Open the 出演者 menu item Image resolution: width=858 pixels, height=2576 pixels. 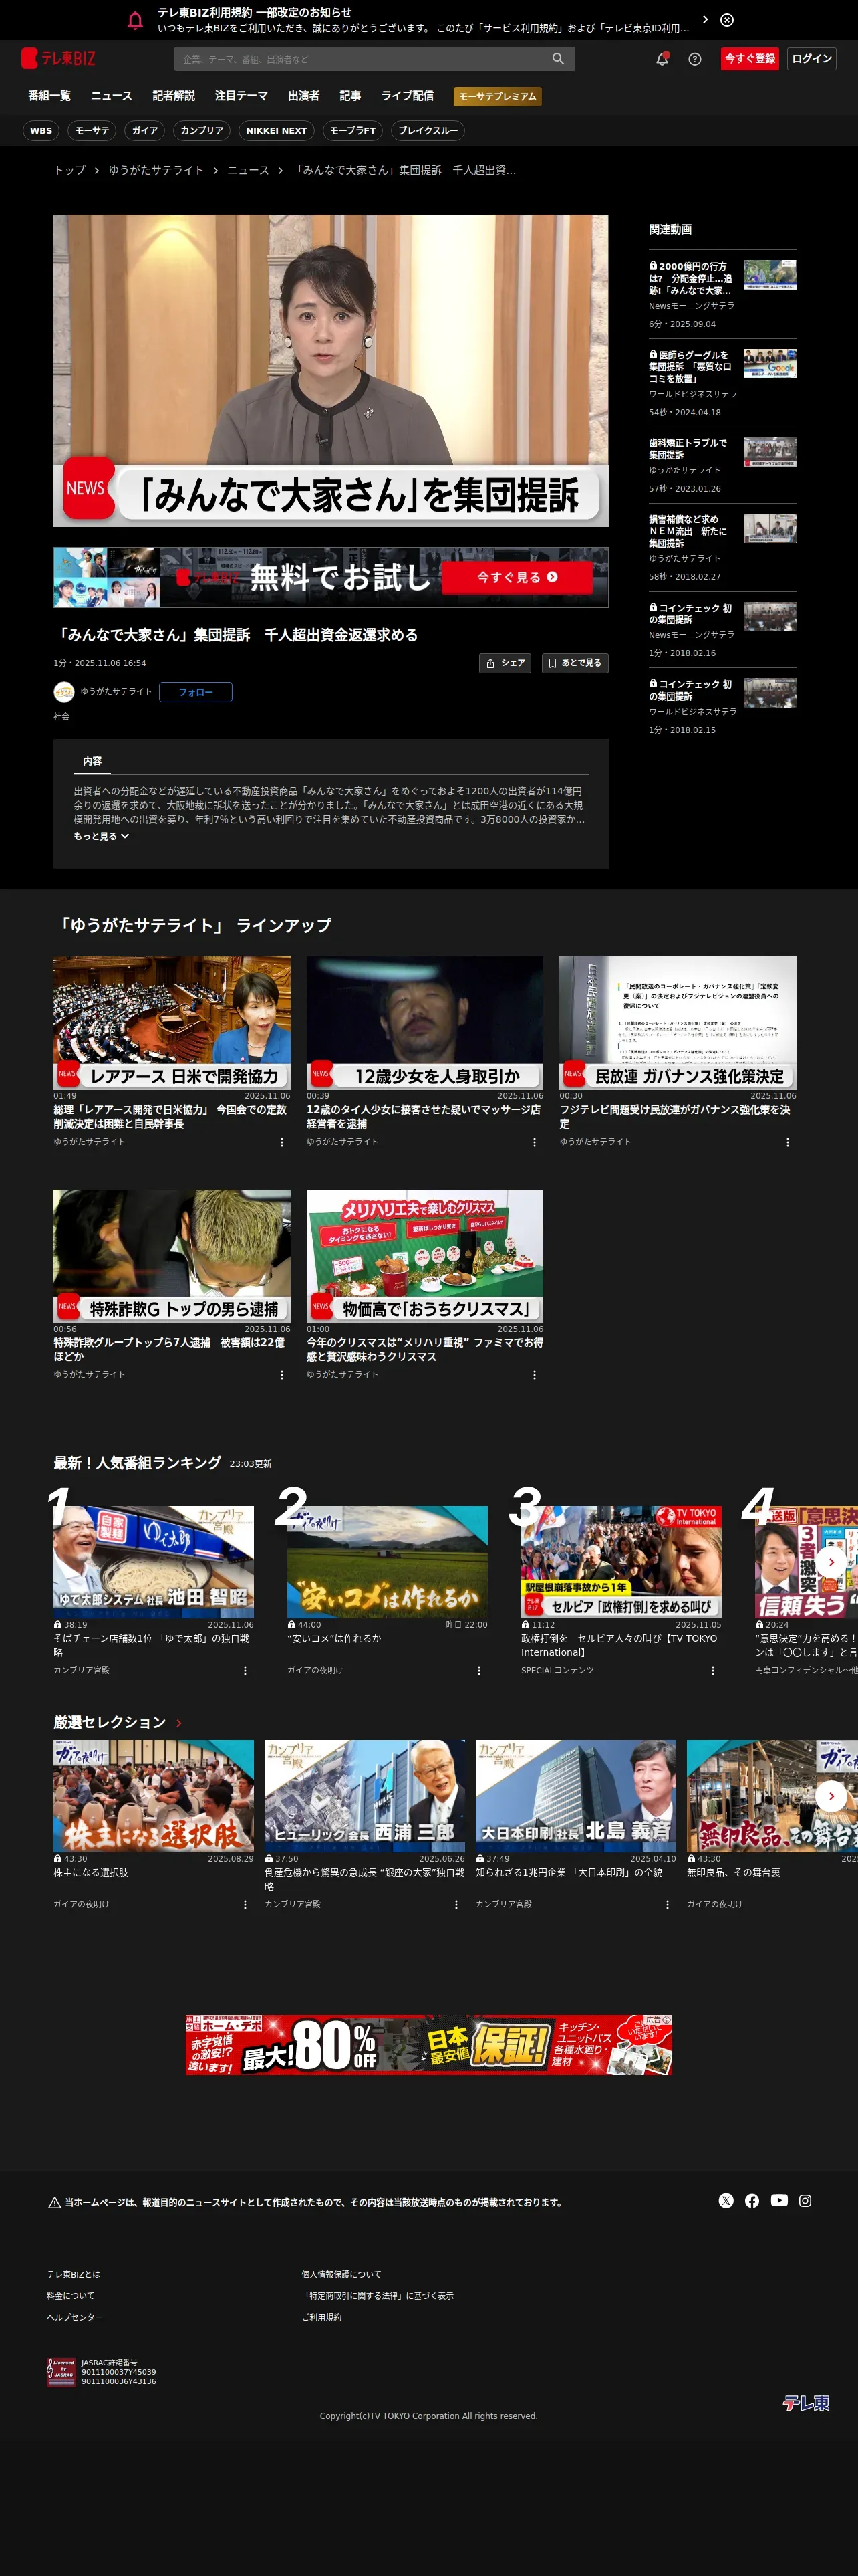(x=303, y=96)
